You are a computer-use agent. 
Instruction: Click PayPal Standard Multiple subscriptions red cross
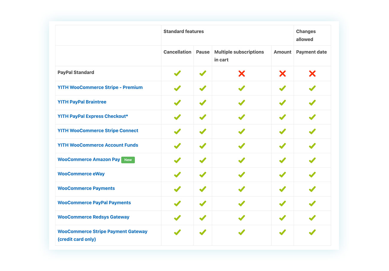pos(242,74)
